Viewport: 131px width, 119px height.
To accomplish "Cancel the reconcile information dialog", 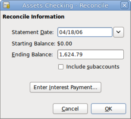I will click(70, 109).
